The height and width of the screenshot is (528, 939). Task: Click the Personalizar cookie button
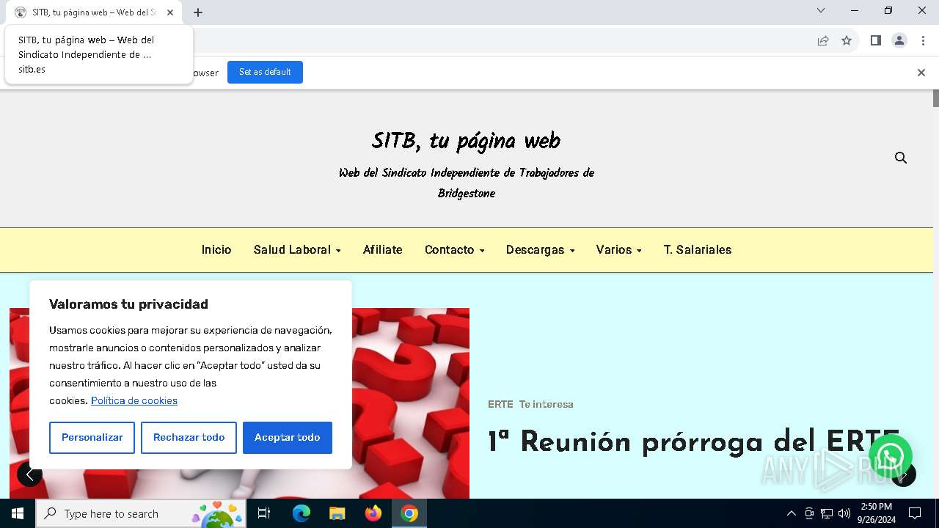coord(92,438)
